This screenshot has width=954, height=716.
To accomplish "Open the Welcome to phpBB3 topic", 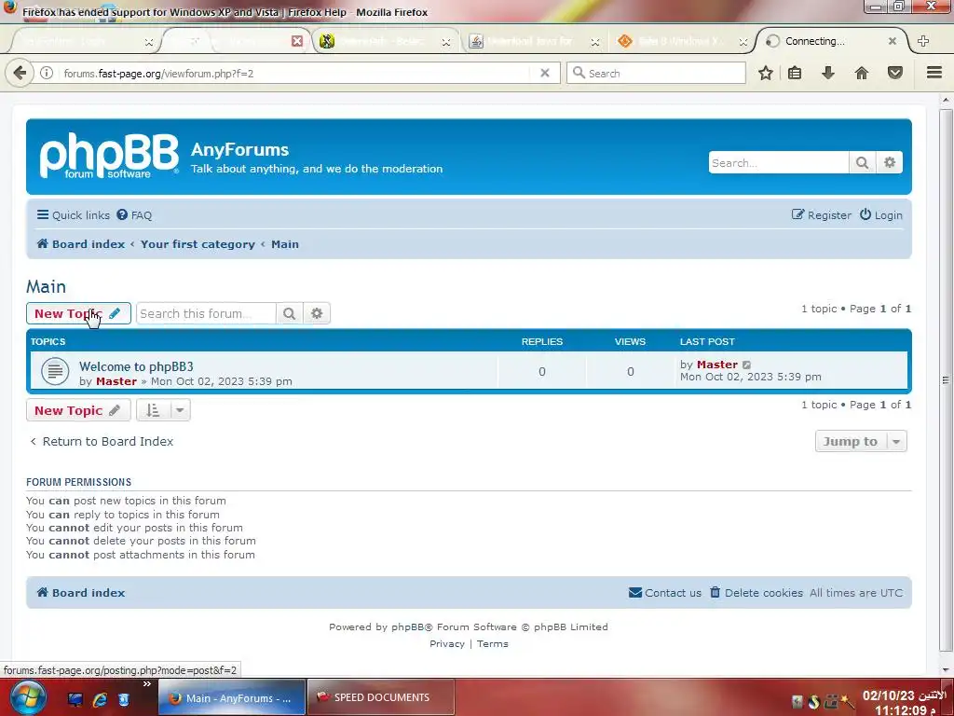I will [x=136, y=366].
